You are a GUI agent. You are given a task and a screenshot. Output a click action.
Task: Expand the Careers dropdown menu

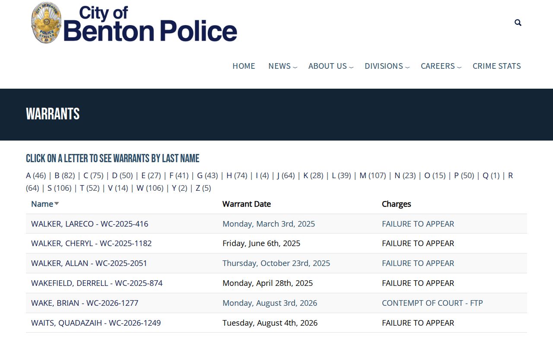(x=441, y=66)
